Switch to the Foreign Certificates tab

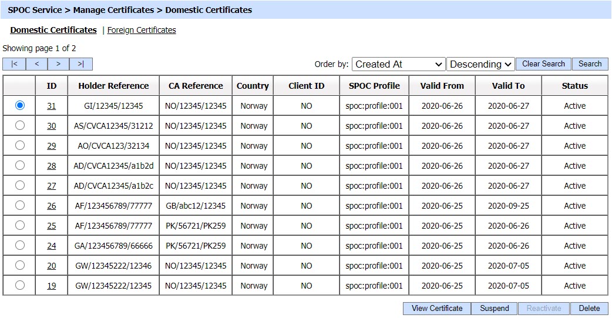click(142, 30)
